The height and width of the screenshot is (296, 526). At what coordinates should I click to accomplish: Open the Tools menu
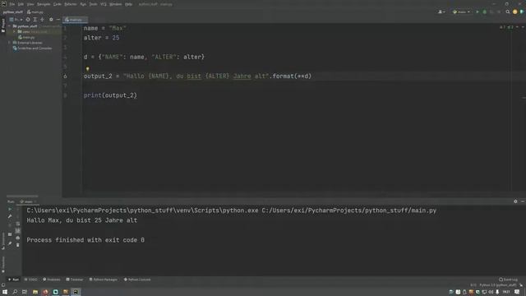(x=93, y=4)
